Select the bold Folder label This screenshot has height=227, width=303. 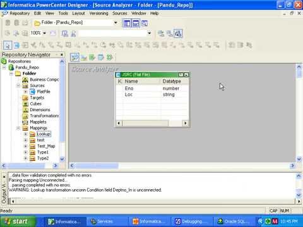tap(29, 74)
